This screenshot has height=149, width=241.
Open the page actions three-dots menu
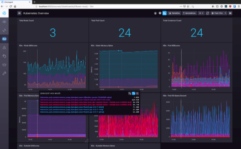pyautogui.click(x=181, y=6)
